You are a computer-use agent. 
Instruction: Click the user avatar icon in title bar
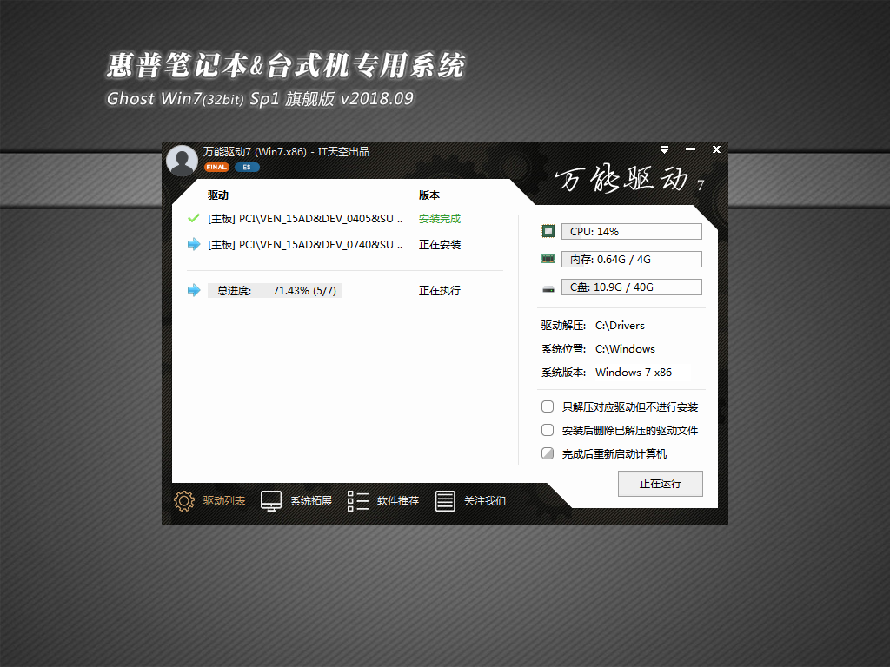point(181,160)
